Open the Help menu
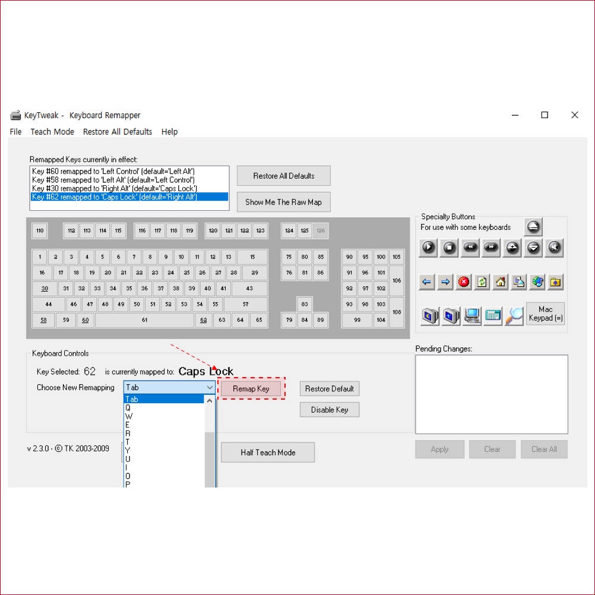 click(x=169, y=132)
